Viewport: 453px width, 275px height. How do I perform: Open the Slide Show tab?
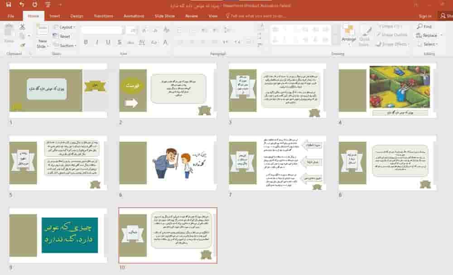click(x=165, y=16)
